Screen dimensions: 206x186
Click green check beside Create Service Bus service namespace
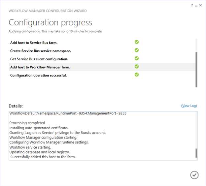pyautogui.click(x=137, y=50)
